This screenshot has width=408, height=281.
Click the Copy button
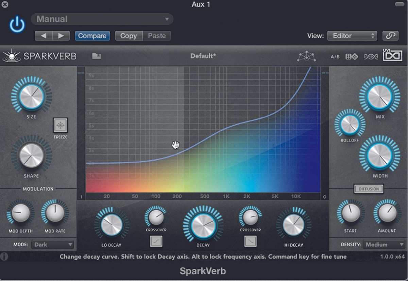point(128,35)
